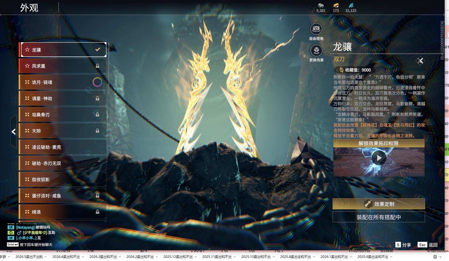Switch to free camera view (自由视角)

point(316,29)
